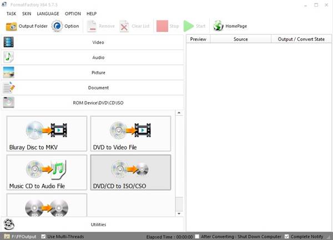333x240 pixels.
Task: Toggle Use Multi-Threads checkbox
Action: [x=43, y=236]
